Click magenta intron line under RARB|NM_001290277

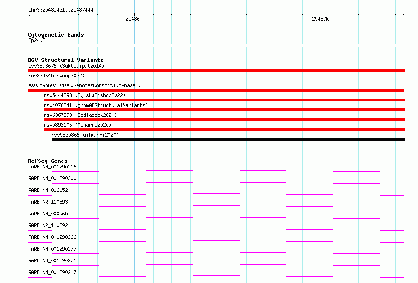point(216,253)
